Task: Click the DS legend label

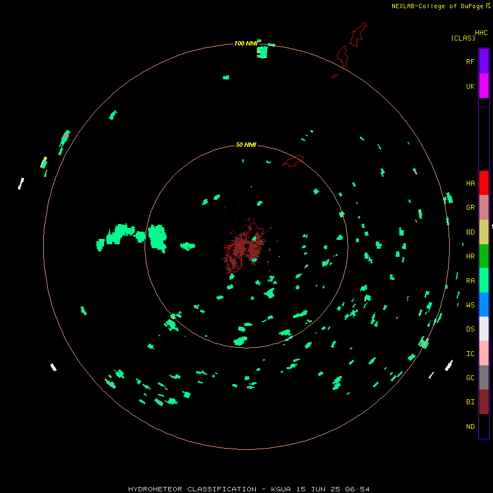Action: [x=470, y=329]
